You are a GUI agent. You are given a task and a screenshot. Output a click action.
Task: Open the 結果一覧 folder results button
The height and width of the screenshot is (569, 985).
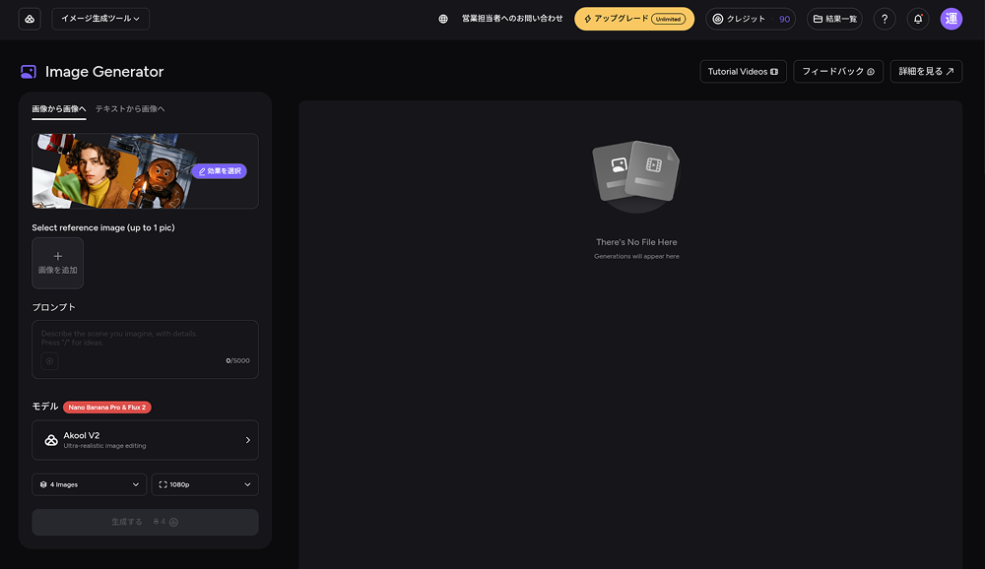[x=834, y=19]
